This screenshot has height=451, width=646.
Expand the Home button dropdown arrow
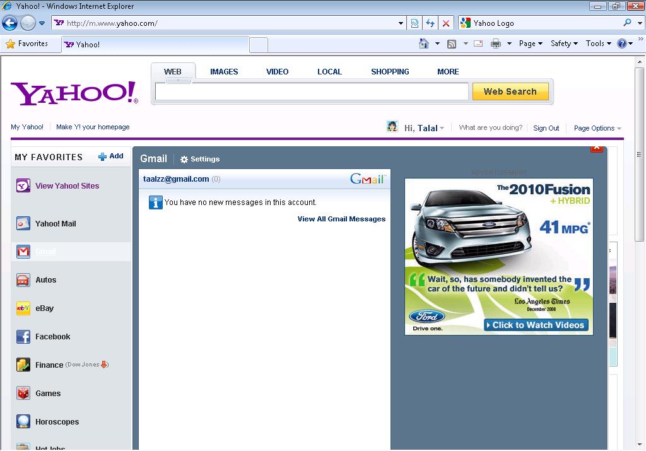click(x=438, y=44)
